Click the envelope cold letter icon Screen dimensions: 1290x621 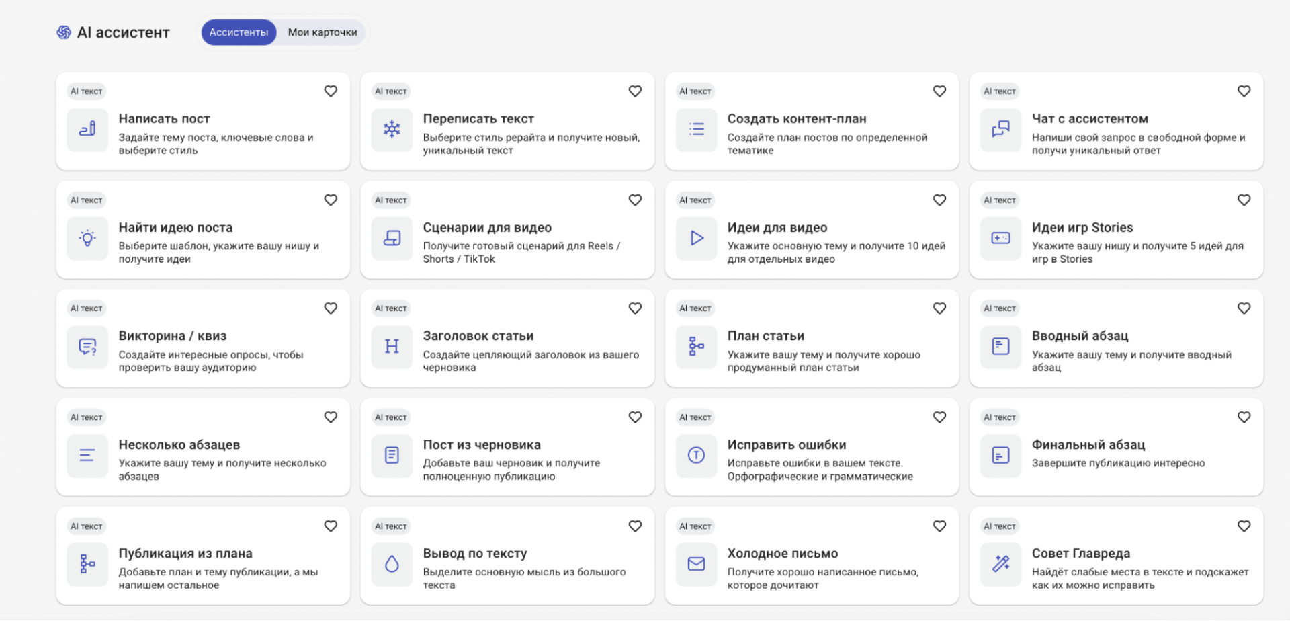pyautogui.click(x=696, y=564)
